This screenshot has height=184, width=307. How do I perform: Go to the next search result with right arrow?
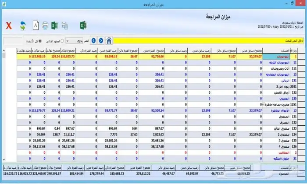pyautogui.click(x=101, y=41)
